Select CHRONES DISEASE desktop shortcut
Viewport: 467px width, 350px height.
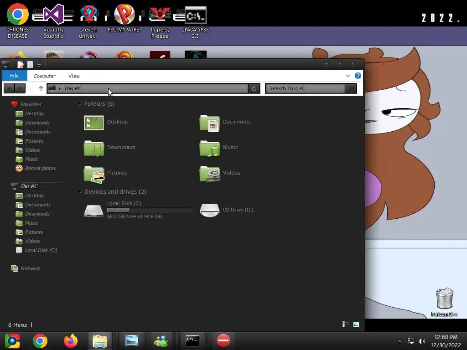[x=18, y=21]
